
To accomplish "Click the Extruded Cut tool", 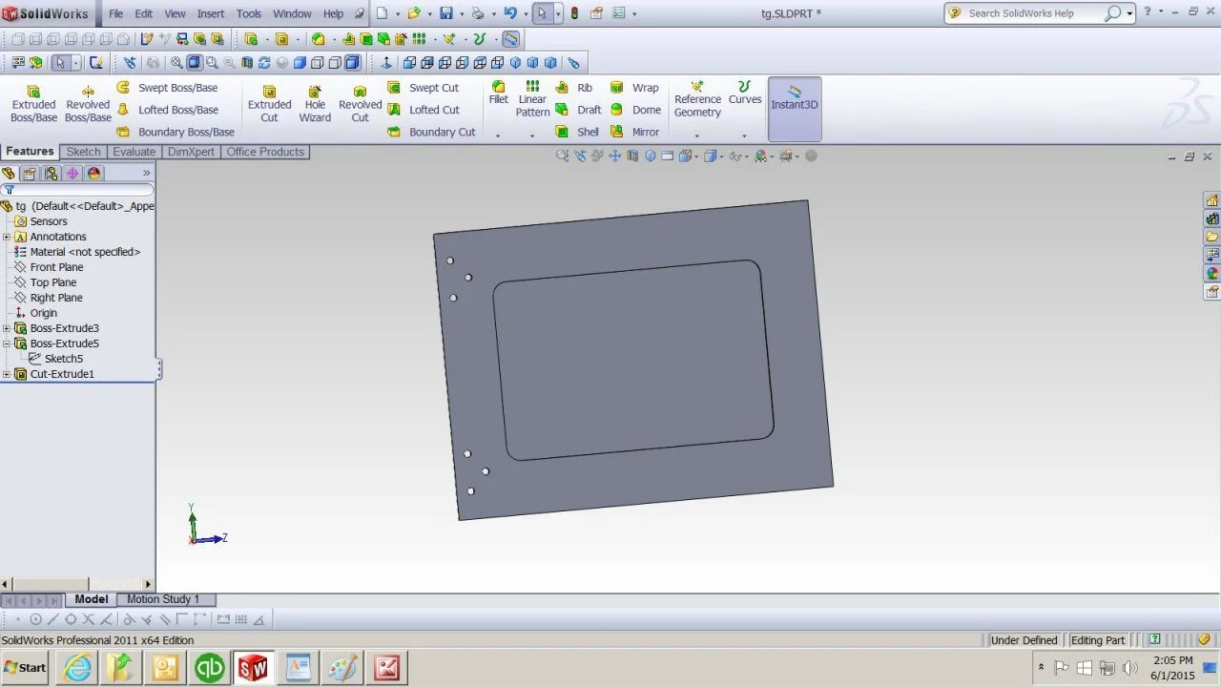I will pos(270,104).
